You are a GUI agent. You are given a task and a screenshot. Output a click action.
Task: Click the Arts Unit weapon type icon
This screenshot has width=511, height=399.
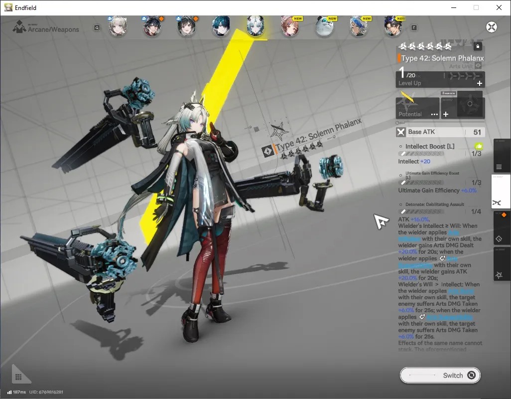tap(478, 65)
